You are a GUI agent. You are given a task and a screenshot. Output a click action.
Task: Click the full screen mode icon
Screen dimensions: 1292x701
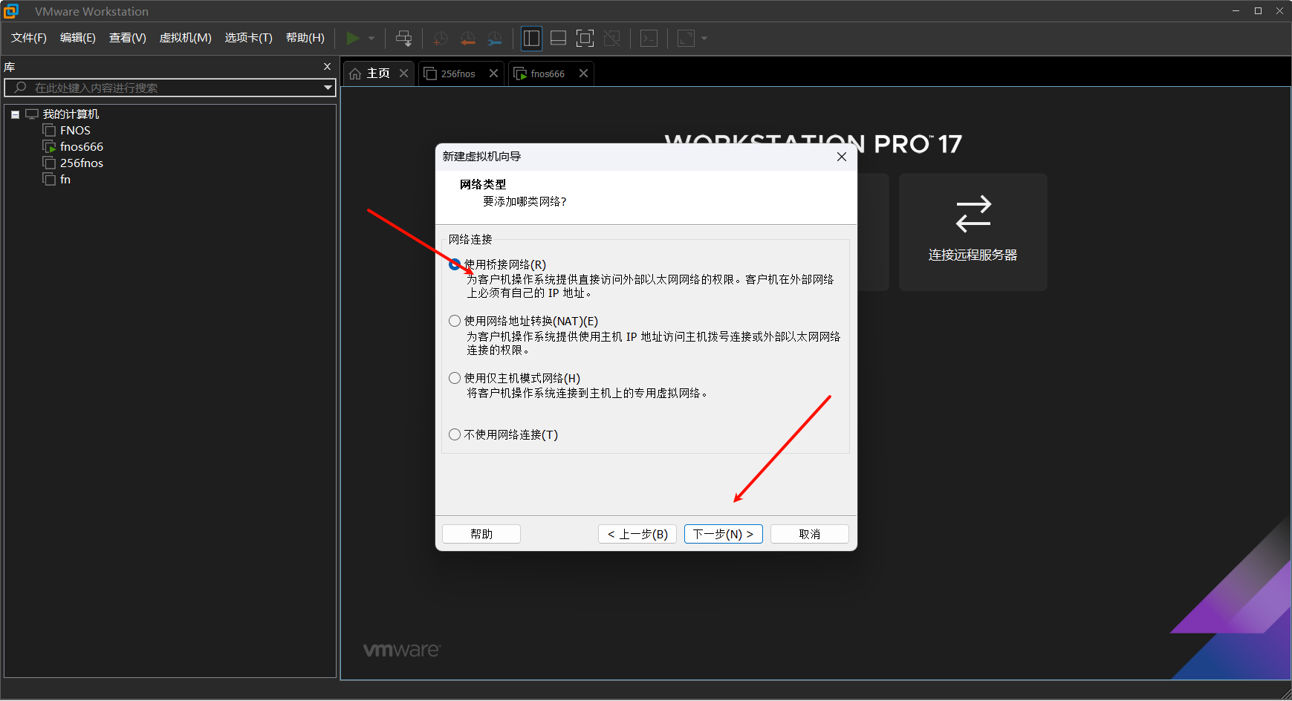(x=585, y=38)
